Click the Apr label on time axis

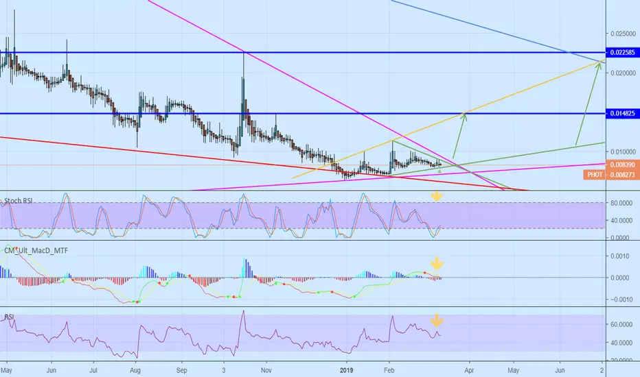(469, 370)
